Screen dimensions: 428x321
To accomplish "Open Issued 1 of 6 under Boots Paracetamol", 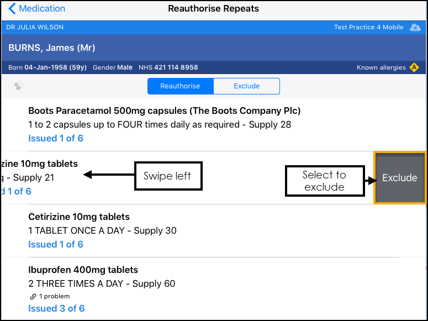I will pyautogui.click(x=56, y=138).
